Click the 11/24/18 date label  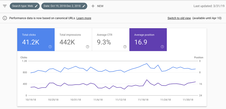coord(166,100)
